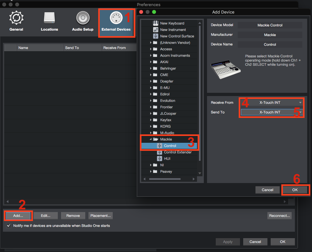Choose the Mackie HUI device icon

tap(159, 159)
